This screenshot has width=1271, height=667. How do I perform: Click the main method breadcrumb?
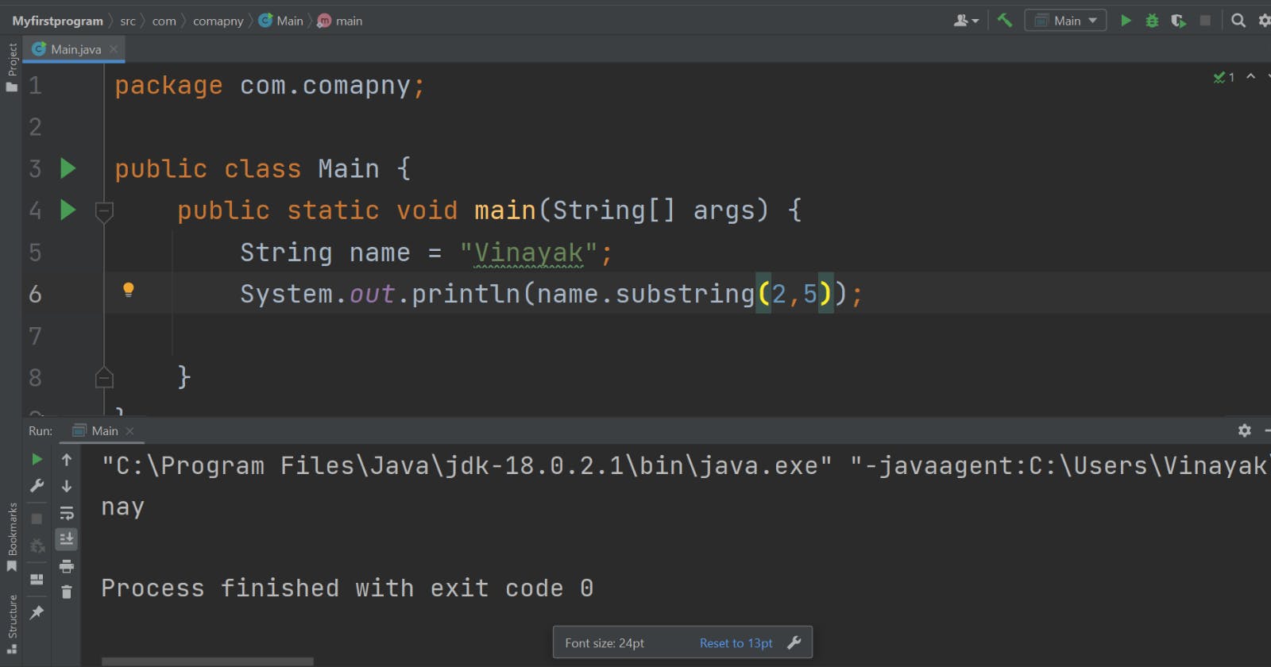click(340, 21)
